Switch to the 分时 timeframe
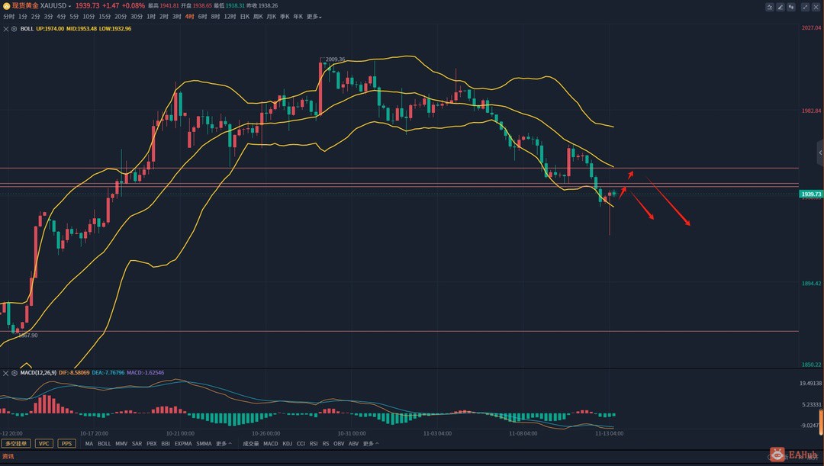824x466 pixels. 9,17
